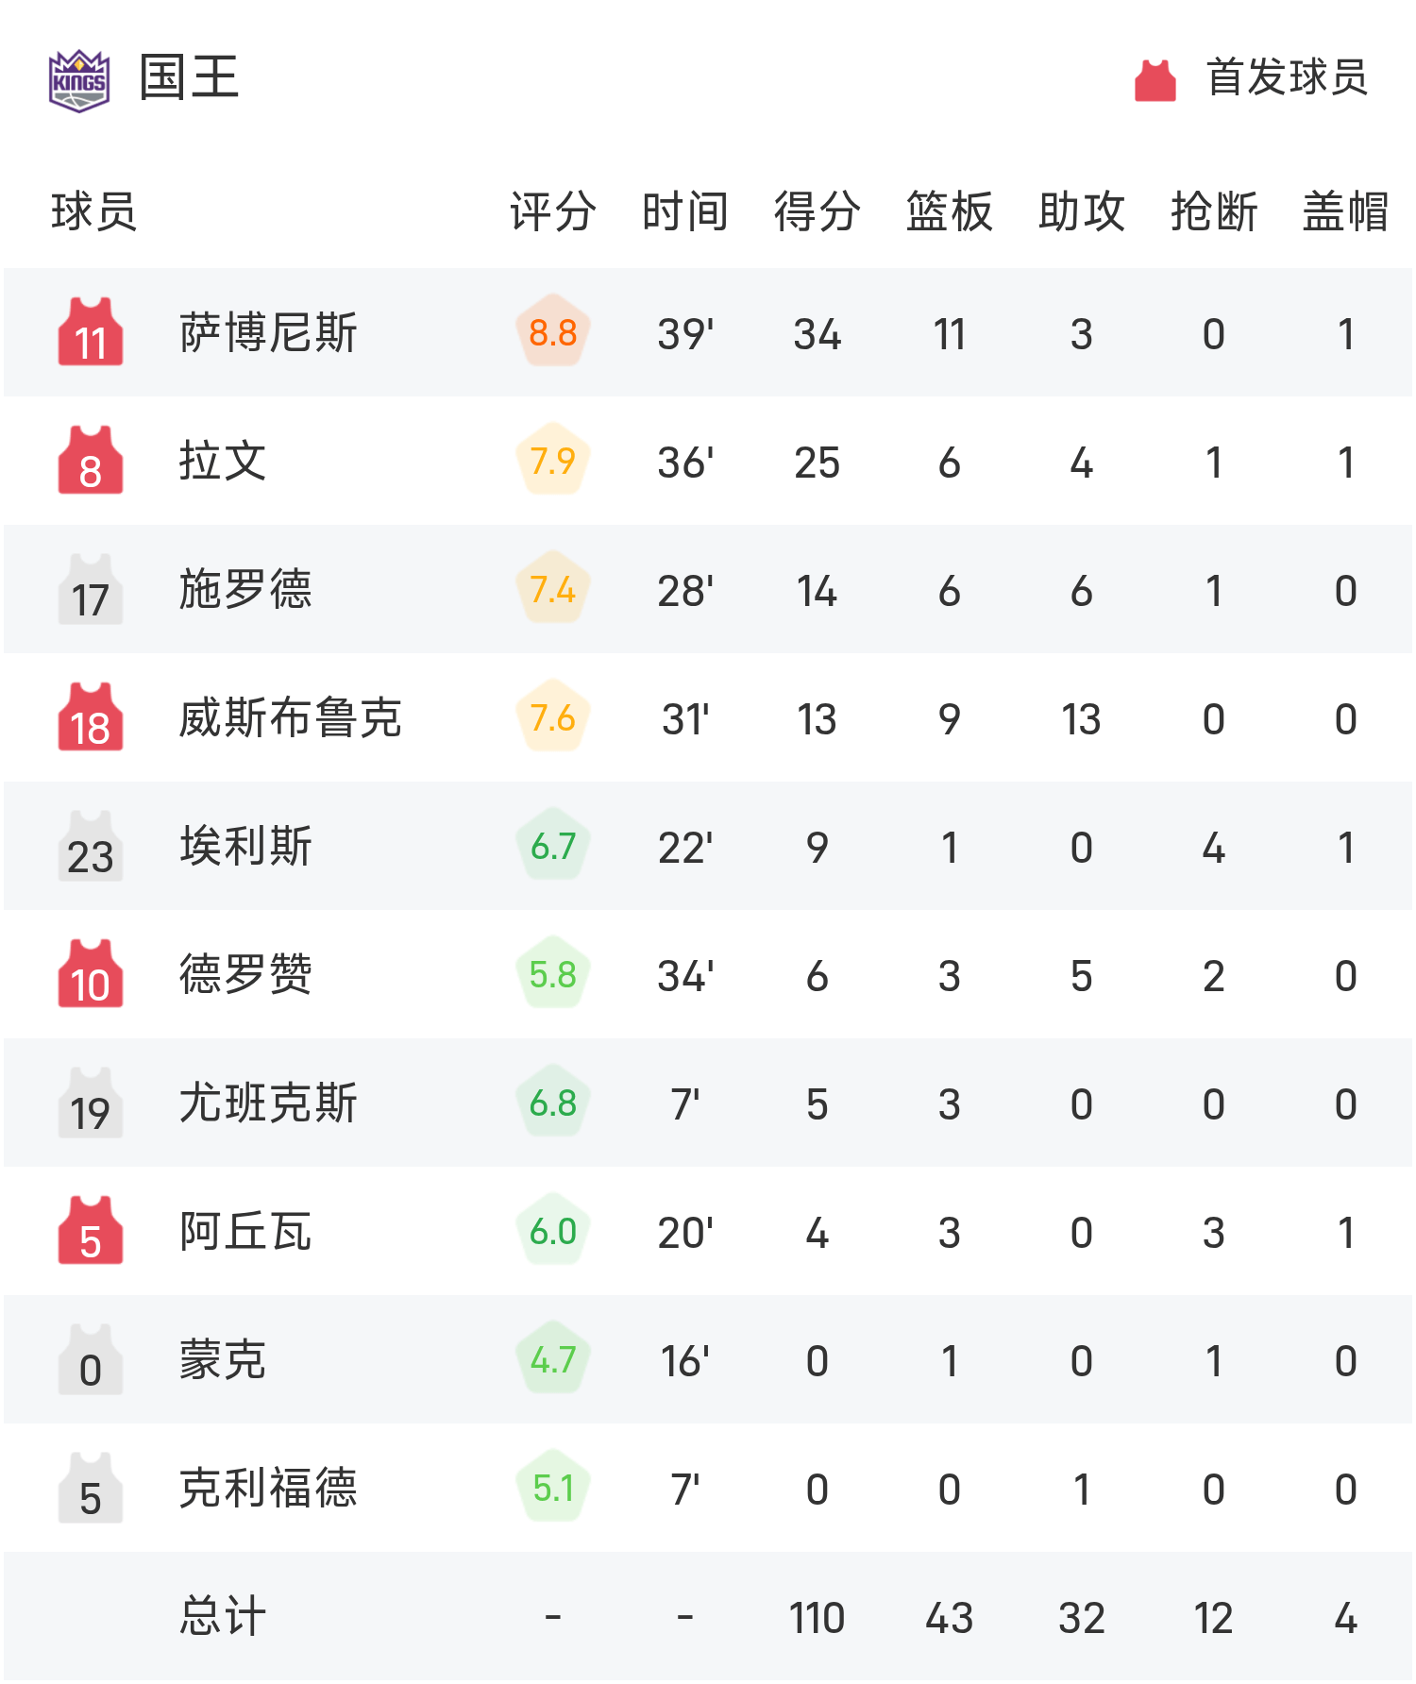Image resolution: width=1416 pixels, height=1684 pixels.
Task: Open player 萨博尼斯's name link
Action: 268,332
